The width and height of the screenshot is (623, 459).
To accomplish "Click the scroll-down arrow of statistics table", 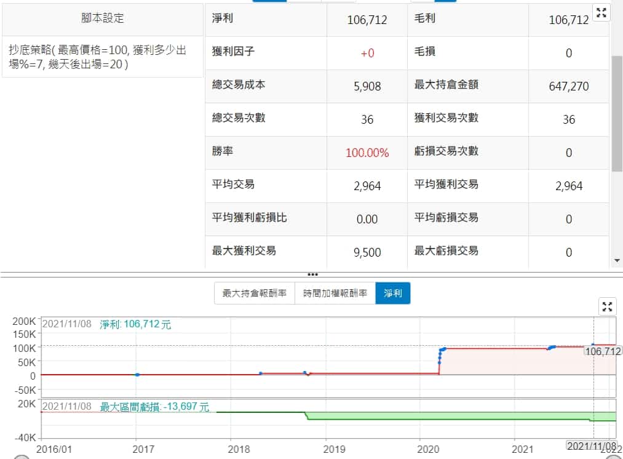I will pyautogui.click(x=617, y=261).
